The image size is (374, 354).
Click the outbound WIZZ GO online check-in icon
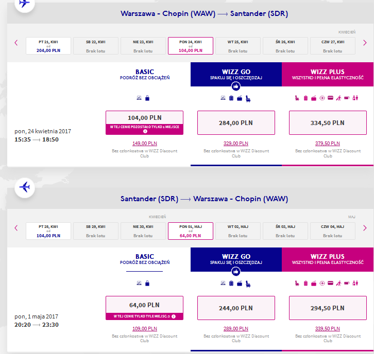click(x=223, y=98)
